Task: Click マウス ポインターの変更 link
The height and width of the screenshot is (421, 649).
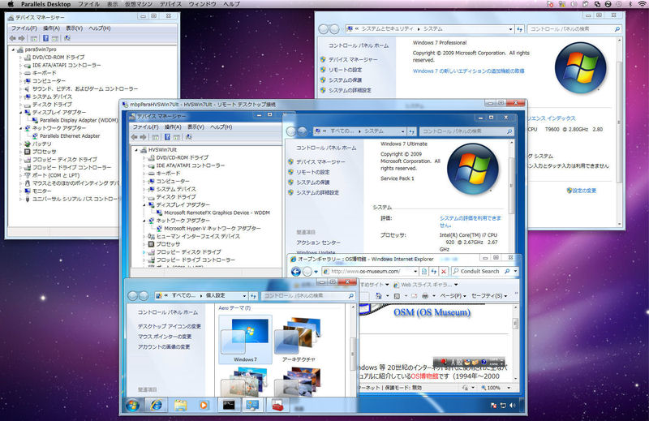Action: point(165,337)
